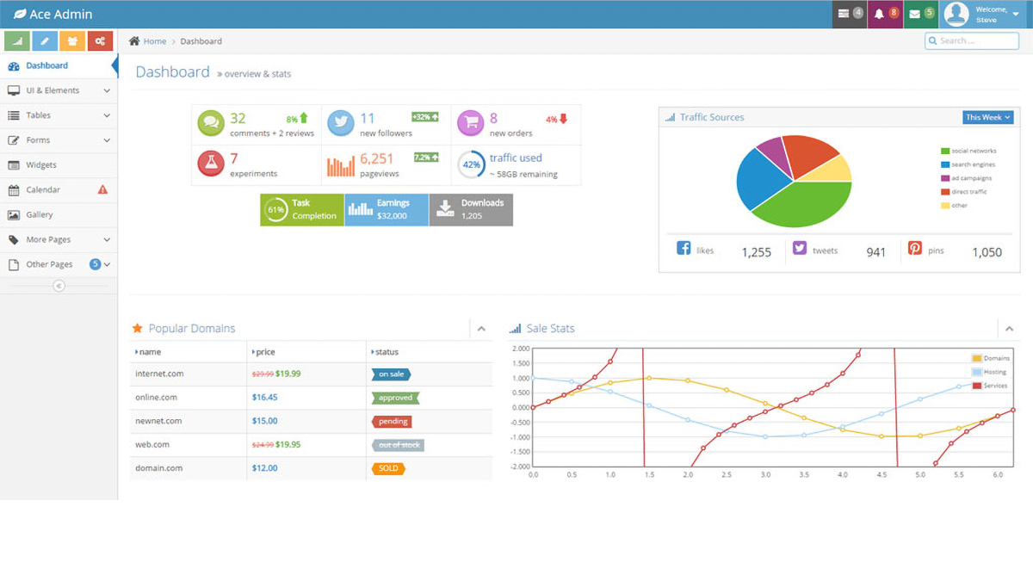1033x581 pixels.
Task: Collapse the sidebar with the arrow toggle
Action: (x=59, y=286)
